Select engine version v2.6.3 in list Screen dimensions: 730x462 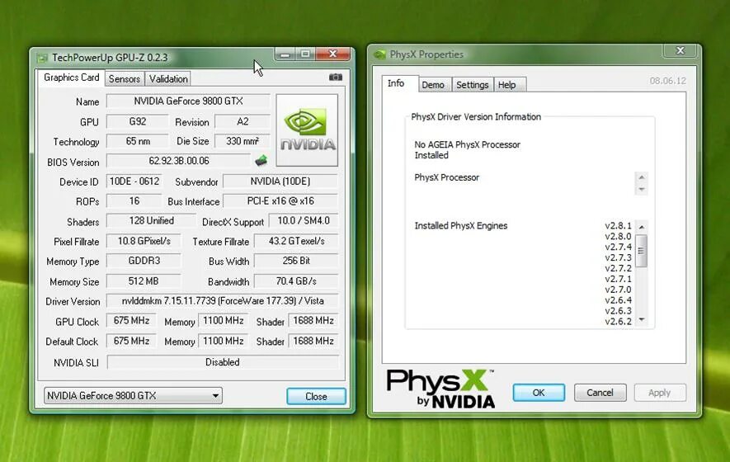click(x=619, y=311)
